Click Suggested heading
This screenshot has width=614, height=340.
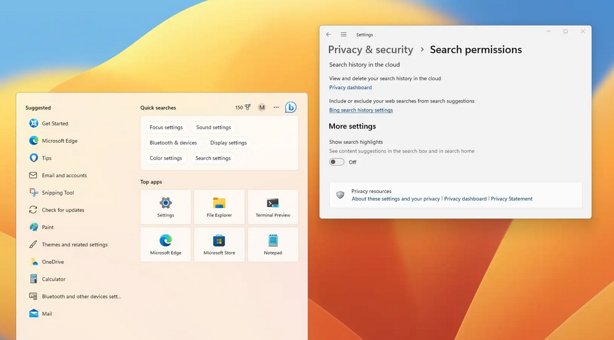38,108
